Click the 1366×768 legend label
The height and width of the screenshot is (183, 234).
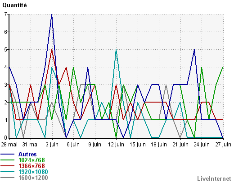[x=31, y=166]
